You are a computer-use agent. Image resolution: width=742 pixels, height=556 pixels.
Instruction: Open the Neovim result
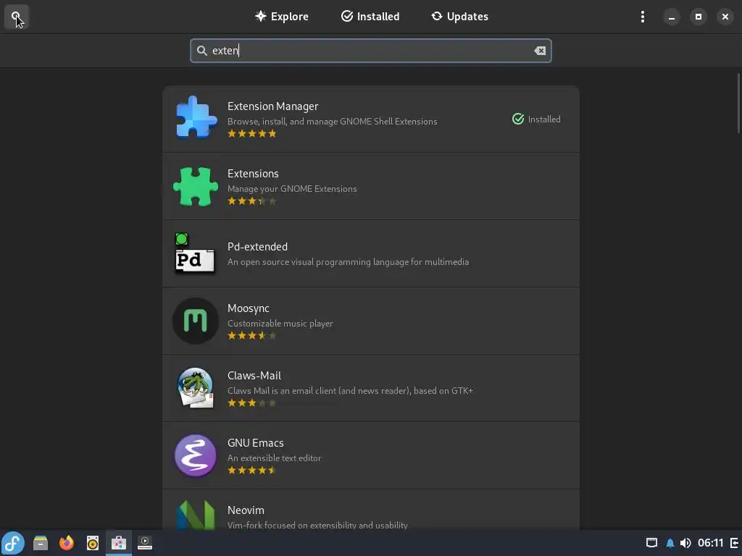(370, 510)
